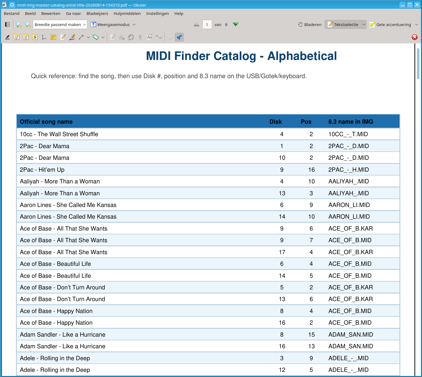The height and width of the screenshot is (377, 422).
Task: Select the highlighter annotation tool
Action: tap(8, 37)
